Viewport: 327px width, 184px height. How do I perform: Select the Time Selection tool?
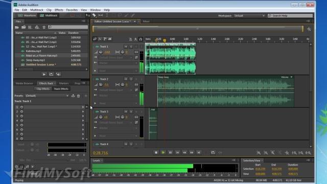(x=107, y=15)
